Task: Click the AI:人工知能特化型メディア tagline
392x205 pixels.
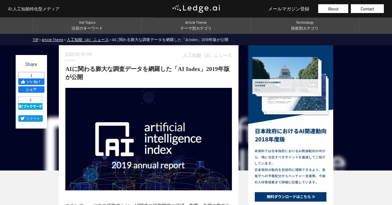Action: pos(34,9)
